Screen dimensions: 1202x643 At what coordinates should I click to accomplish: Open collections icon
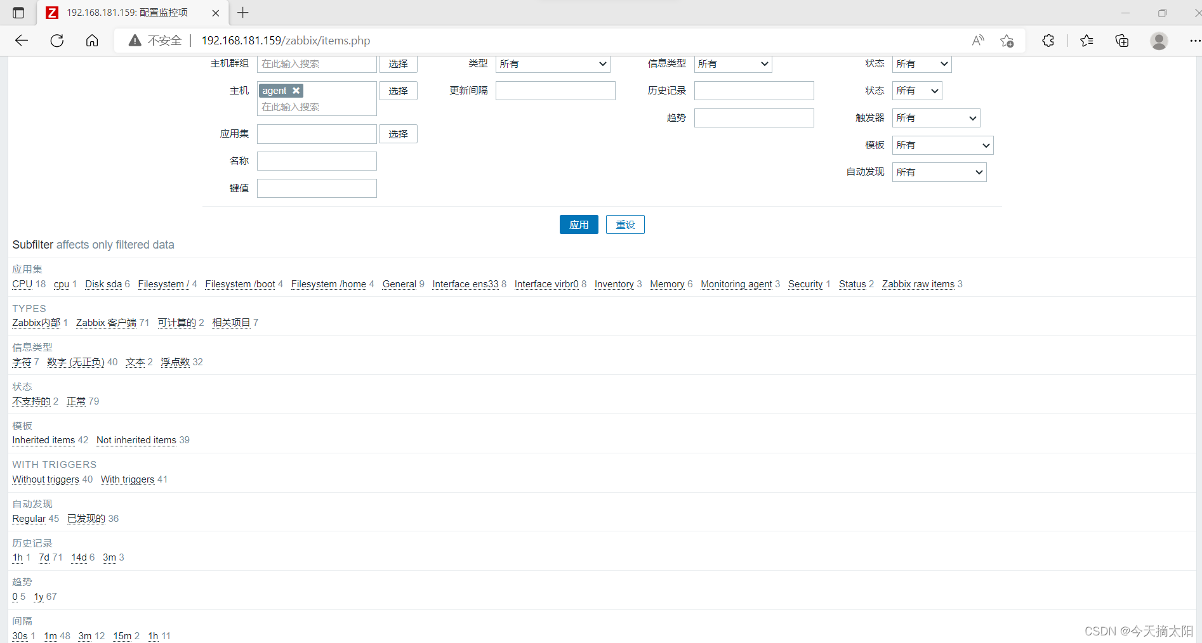point(1122,41)
